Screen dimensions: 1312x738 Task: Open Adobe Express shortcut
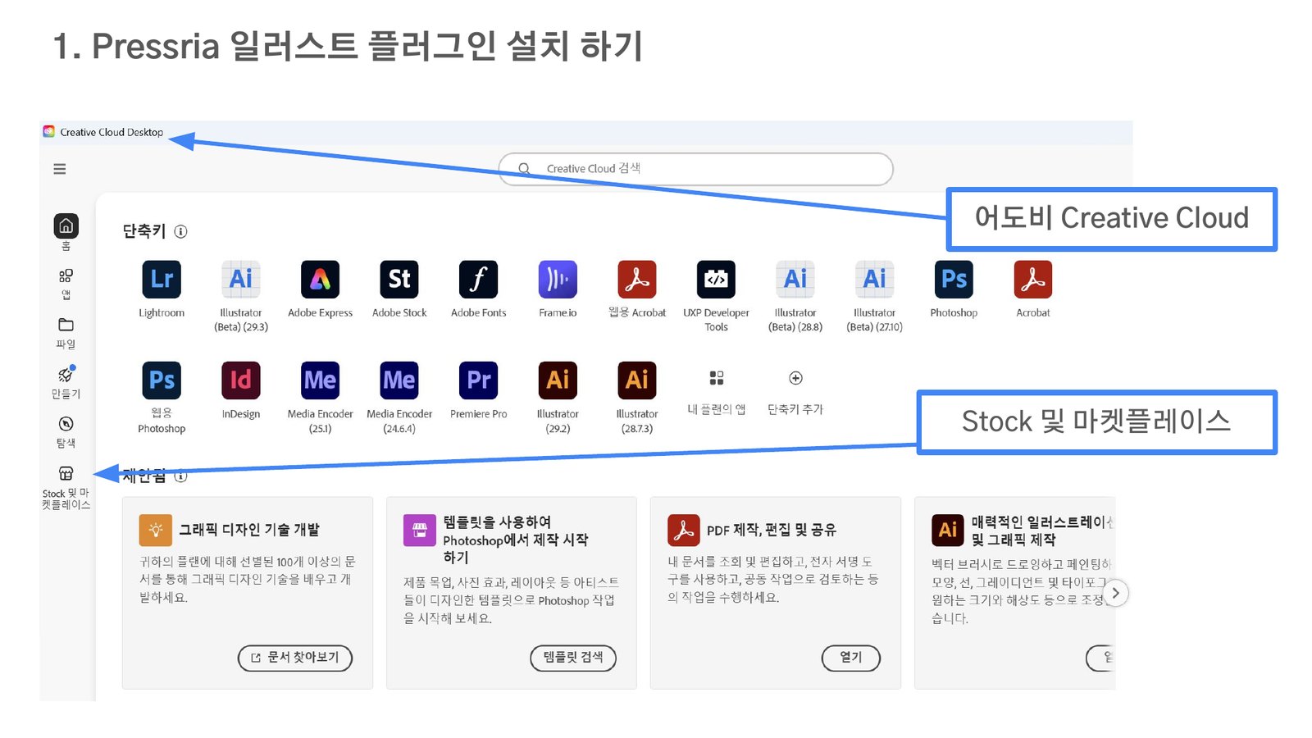tap(321, 280)
